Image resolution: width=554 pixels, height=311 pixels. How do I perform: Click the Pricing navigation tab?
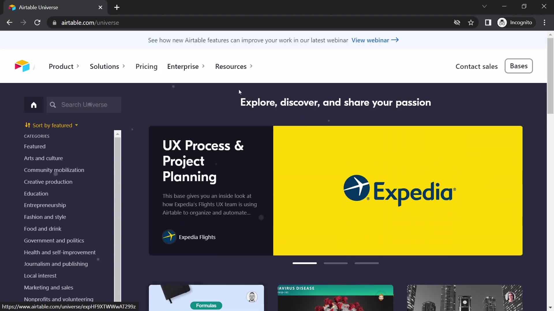click(146, 66)
